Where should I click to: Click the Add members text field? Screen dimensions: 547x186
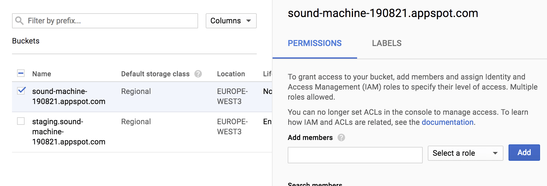[355, 155]
